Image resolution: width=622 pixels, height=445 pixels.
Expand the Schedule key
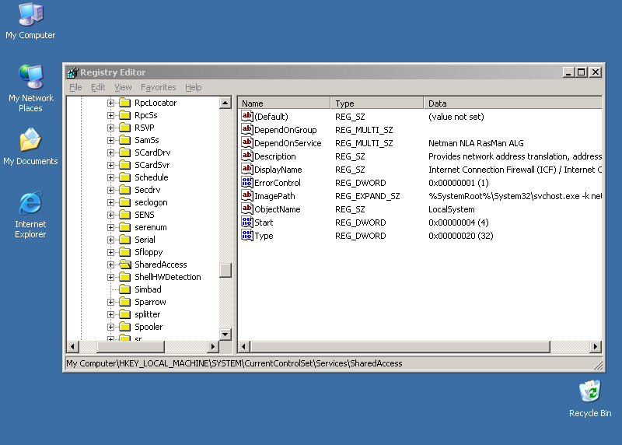pyautogui.click(x=110, y=177)
